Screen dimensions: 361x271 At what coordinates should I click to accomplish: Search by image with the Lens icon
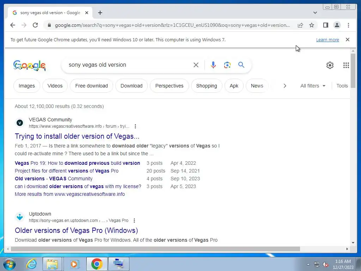tap(227, 65)
